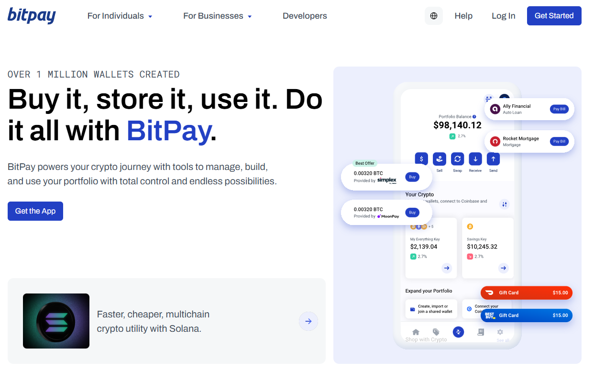Viewport: 594px width, 372px height.
Task: Open My Everything Key arrow button
Action: pos(447,268)
